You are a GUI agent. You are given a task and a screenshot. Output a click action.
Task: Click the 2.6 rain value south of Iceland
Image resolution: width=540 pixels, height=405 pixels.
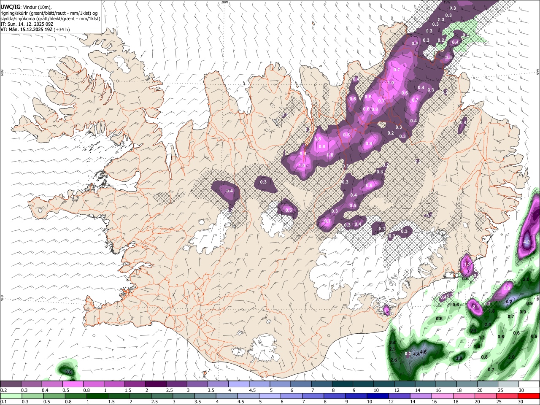point(394,360)
